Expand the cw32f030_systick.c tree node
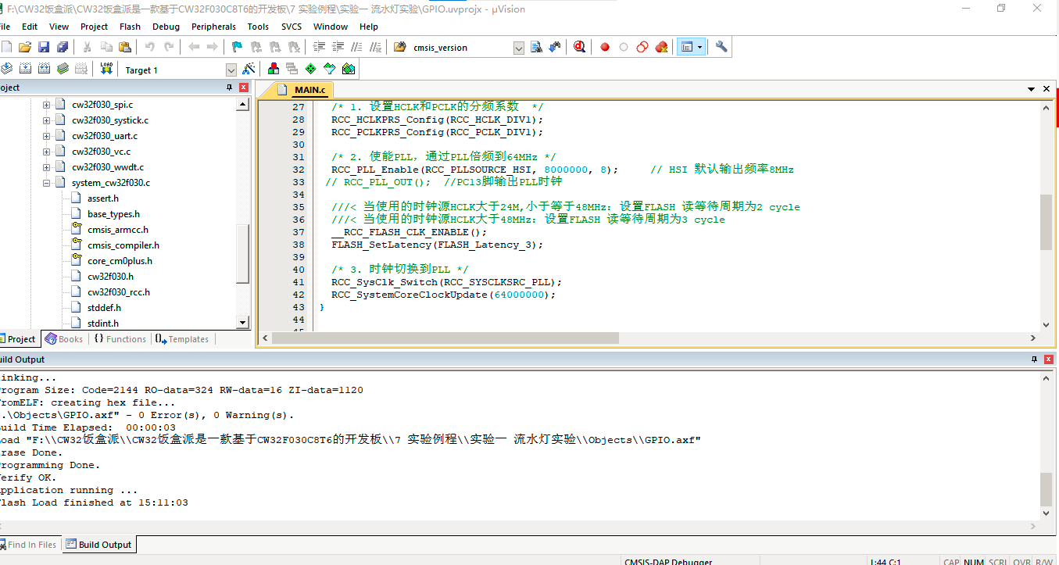The height and width of the screenshot is (565, 1059). pos(46,120)
